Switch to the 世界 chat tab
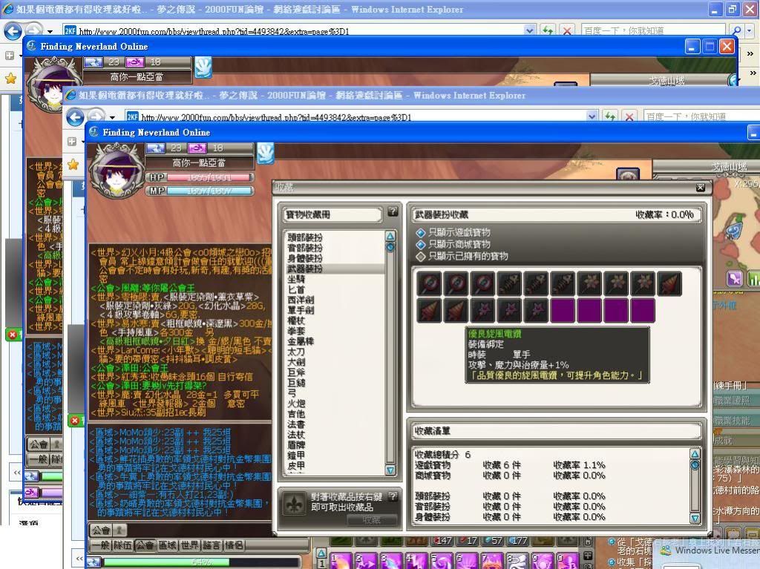 click(x=189, y=545)
